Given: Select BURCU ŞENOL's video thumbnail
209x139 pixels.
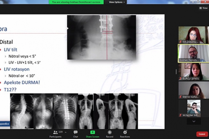Looking at the screenshot, I should pyautogui.click(x=191, y=71).
